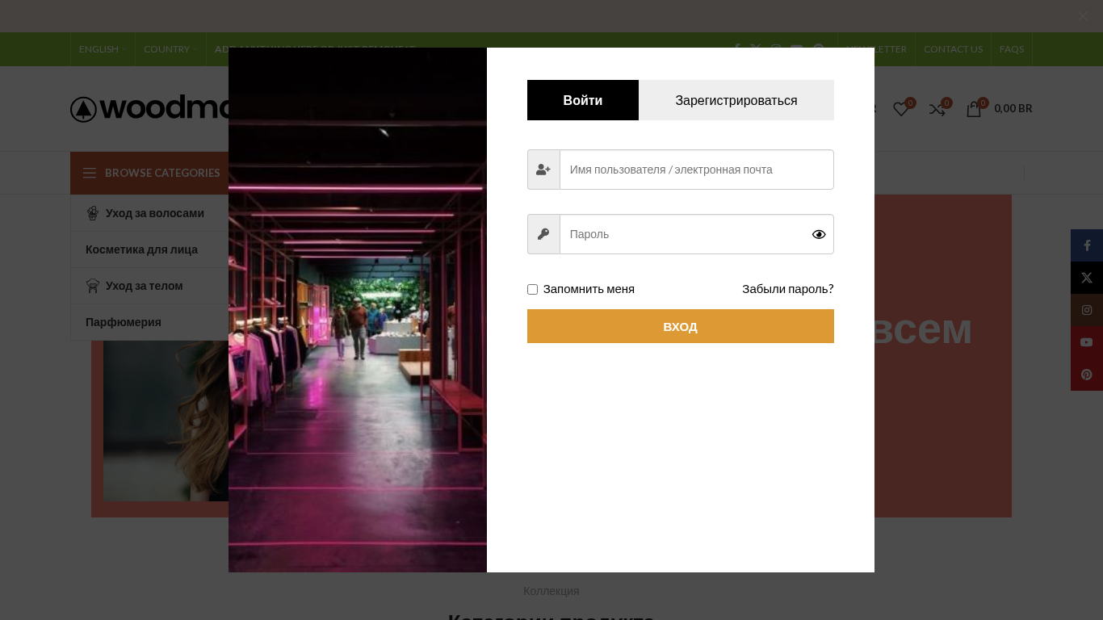Click the compare shuffle arrows icon
This screenshot has height=620, width=1103.
937,109
